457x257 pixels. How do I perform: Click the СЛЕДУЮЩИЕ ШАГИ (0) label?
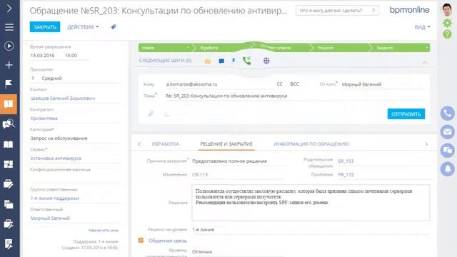(165, 61)
